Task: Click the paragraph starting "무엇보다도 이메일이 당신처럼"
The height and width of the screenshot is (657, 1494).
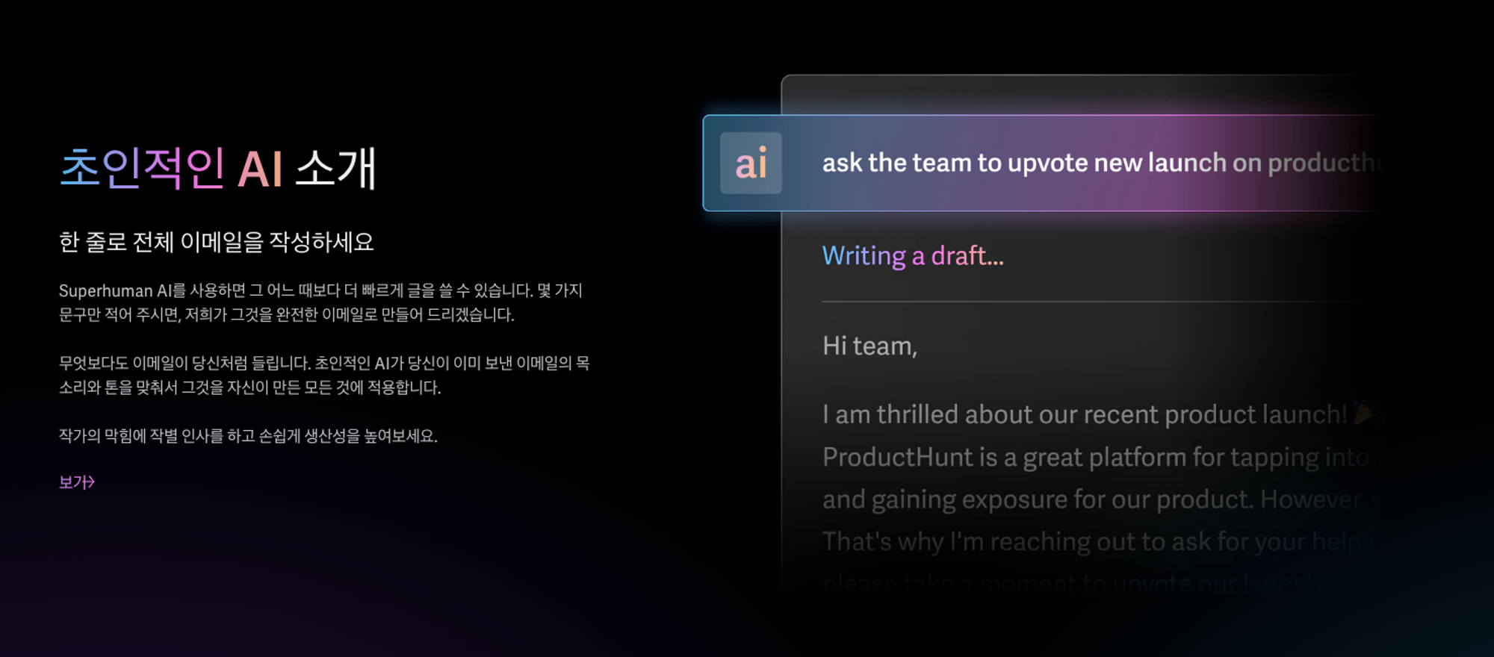Action: click(325, 375)
